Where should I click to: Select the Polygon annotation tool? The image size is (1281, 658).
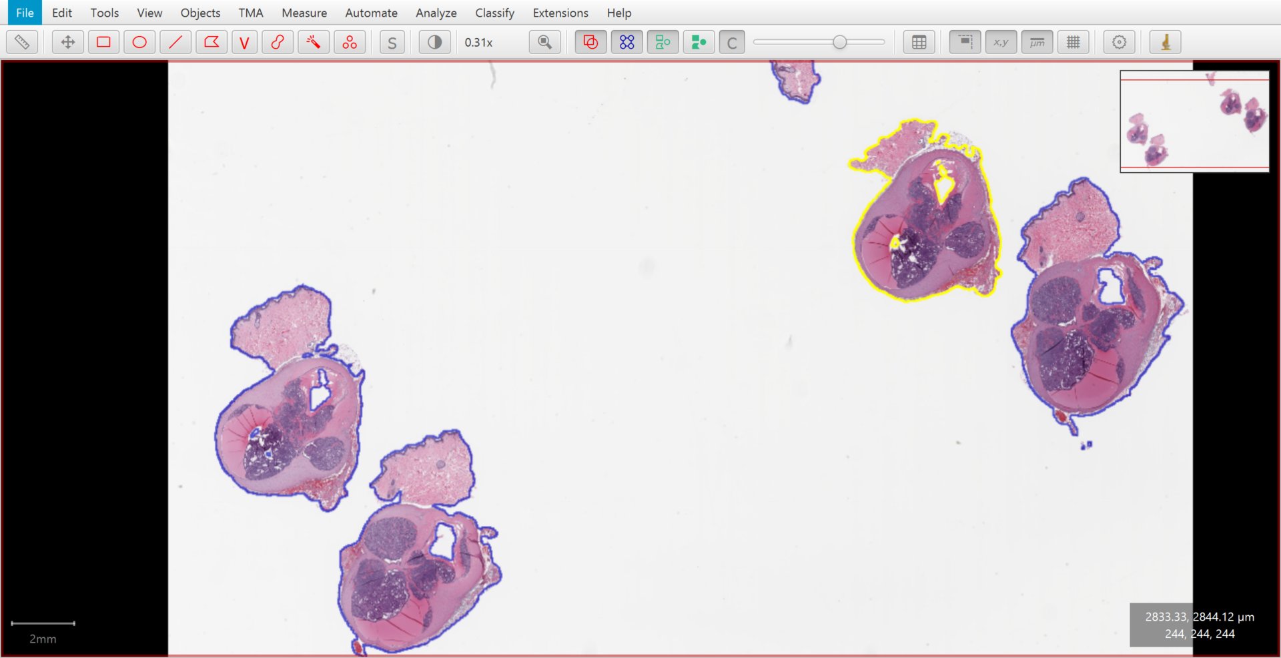(211, 42)
